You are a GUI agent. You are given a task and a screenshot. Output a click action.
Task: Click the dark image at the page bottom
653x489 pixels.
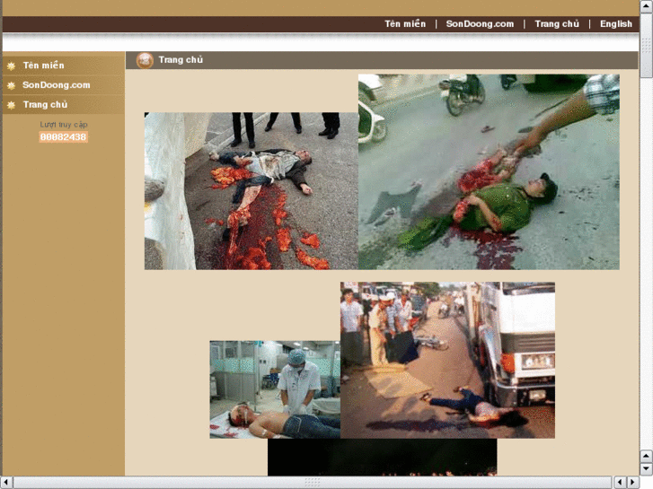click(x=382, y=457)
